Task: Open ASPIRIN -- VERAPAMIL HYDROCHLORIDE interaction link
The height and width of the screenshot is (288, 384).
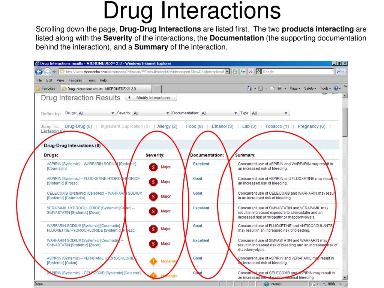Action: pyautogui.click(x=92, y=260)
